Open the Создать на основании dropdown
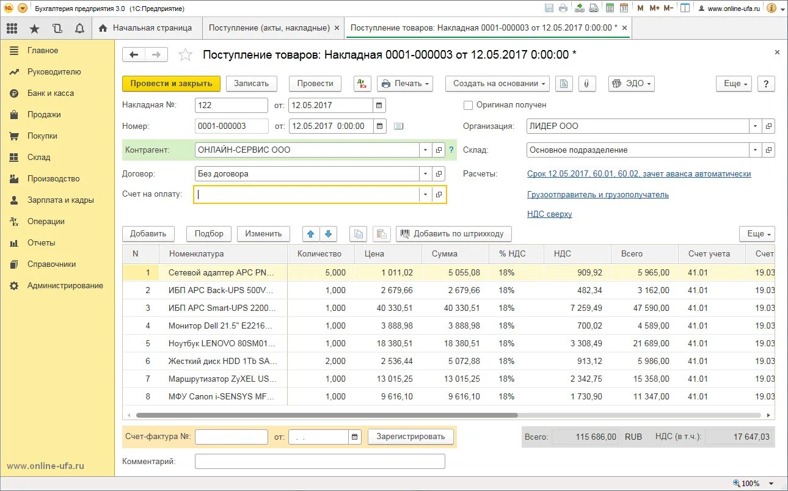Image resolution: width=788 pixels, height=491 pixels. [497, 84]
